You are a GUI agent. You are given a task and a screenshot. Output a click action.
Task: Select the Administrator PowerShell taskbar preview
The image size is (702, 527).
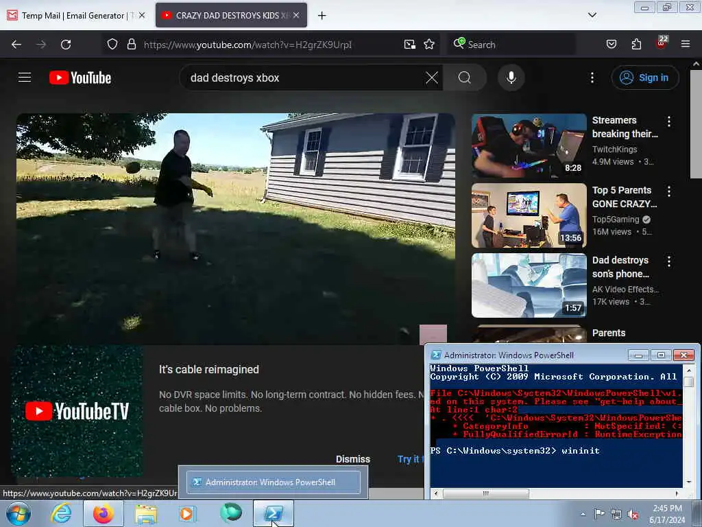[x=273, y=482]
